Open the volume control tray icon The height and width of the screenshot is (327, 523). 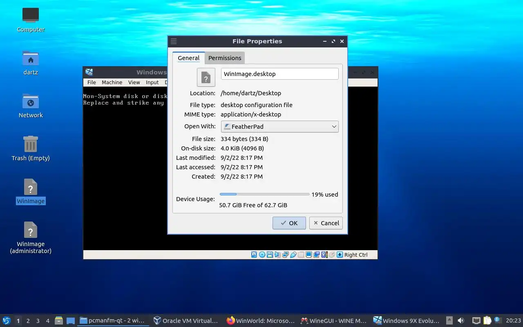(461, 320)
